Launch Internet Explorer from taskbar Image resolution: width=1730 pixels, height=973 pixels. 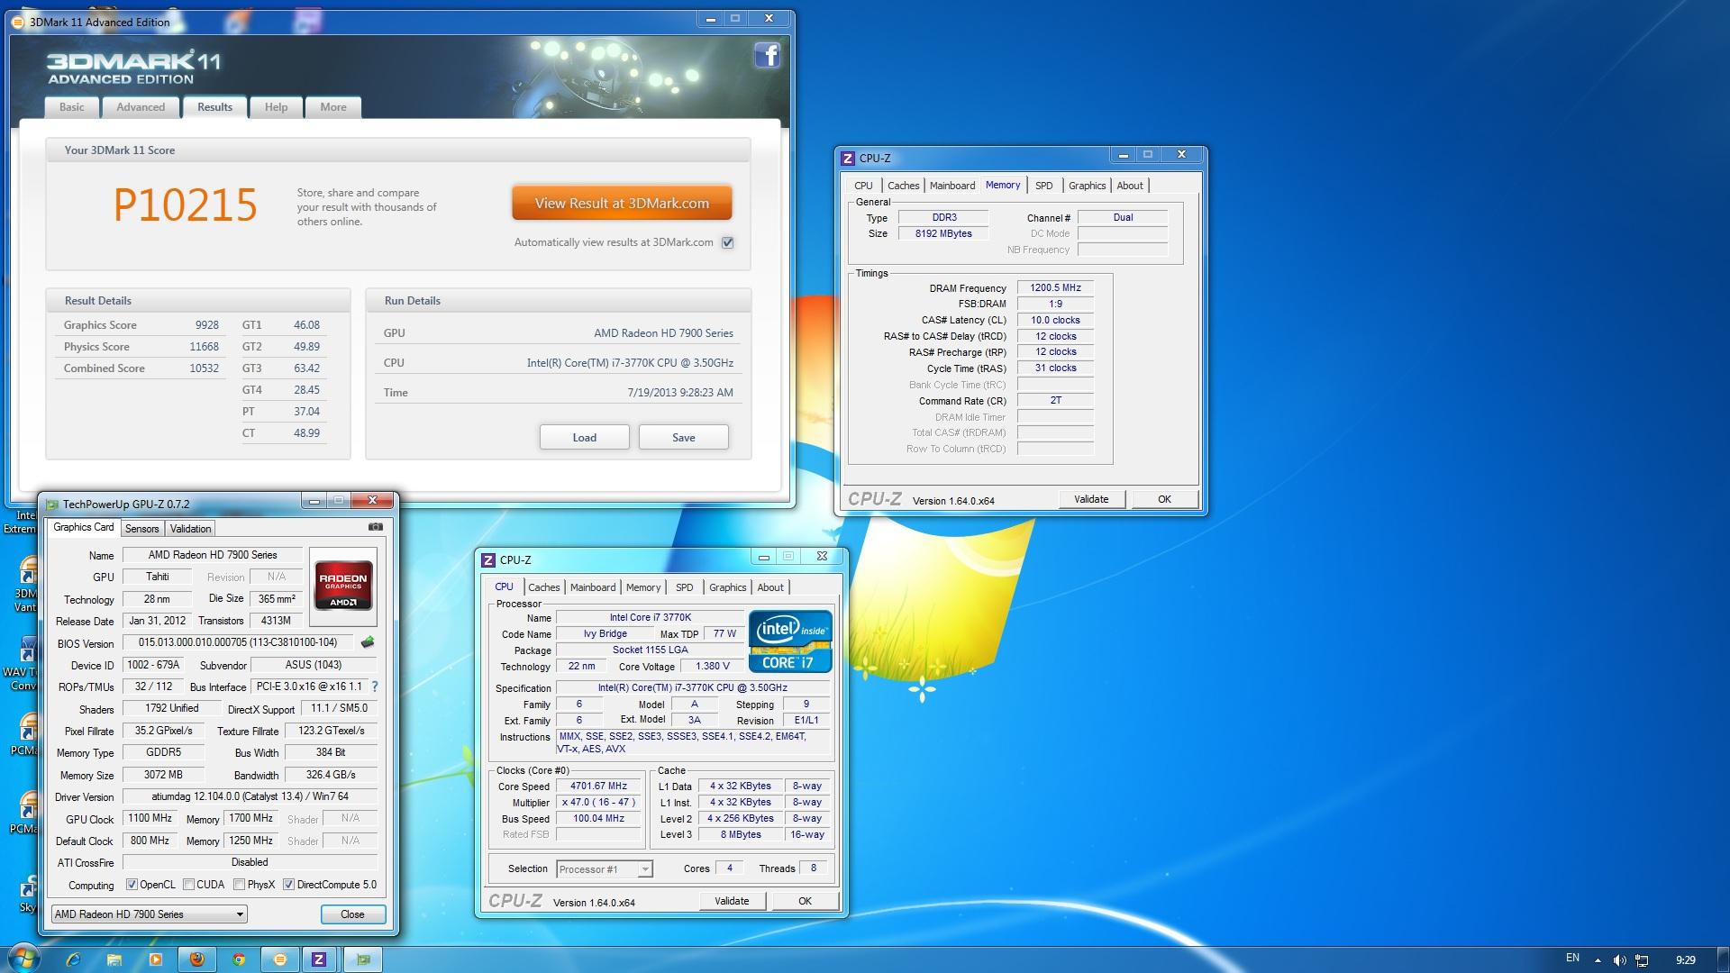74,959
